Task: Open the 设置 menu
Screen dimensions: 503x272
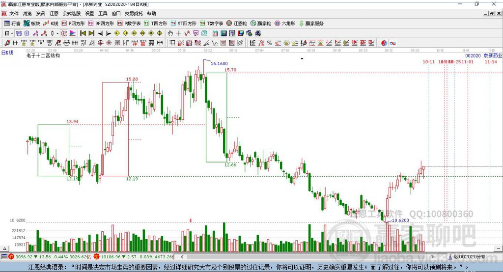Action: (x=89, y=13)
